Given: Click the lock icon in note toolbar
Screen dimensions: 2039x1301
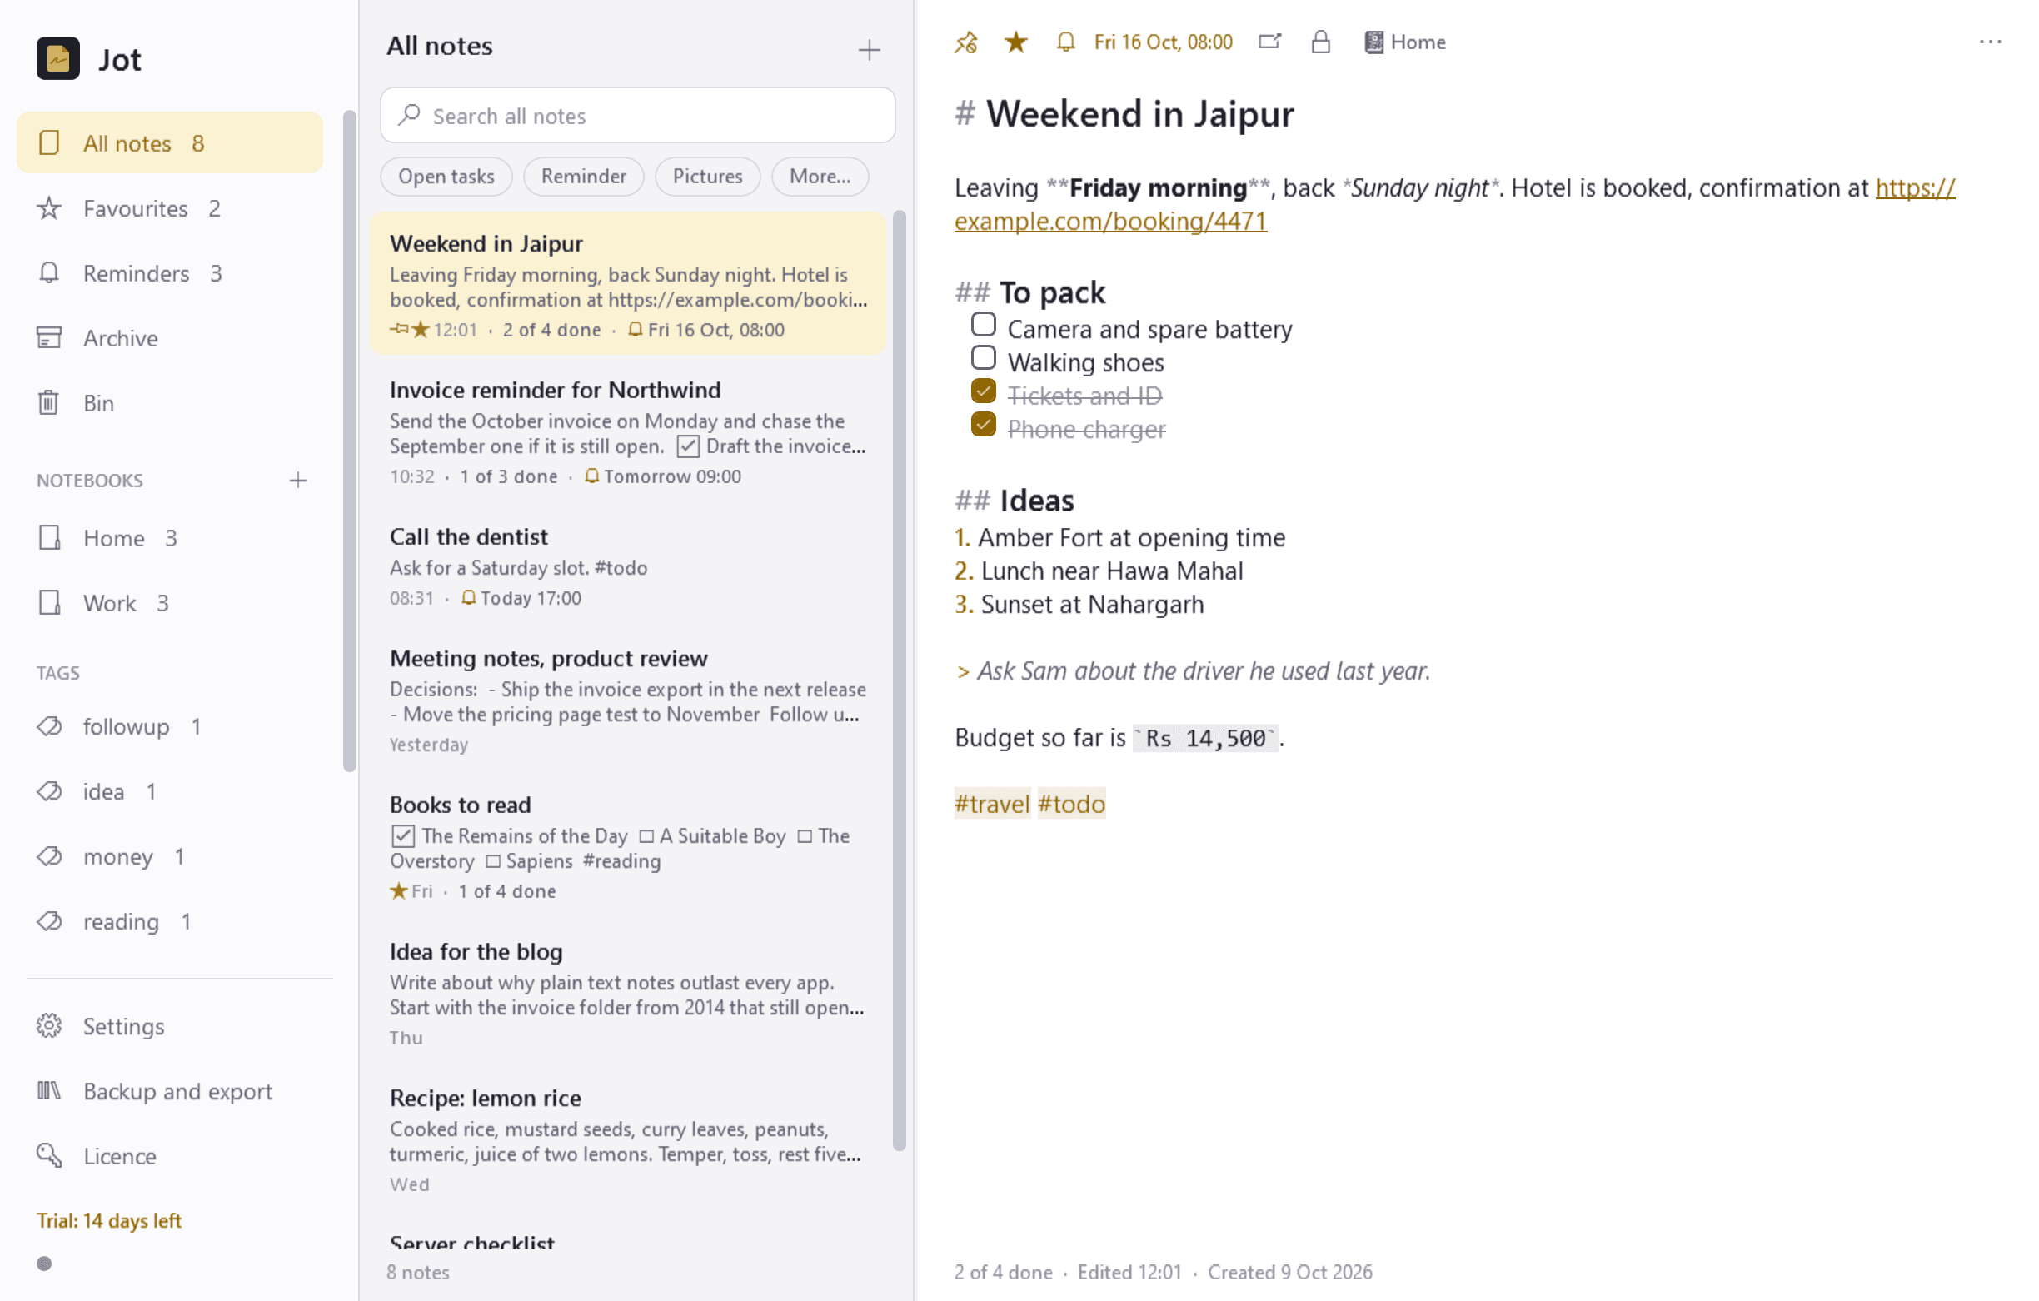Looking at the screenshot, I should [1320, 42].
